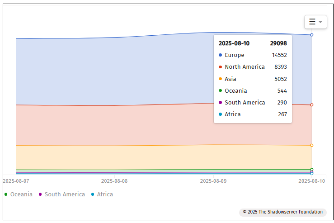Click the Shadowserver Foundation copyright notice
The image size is (334, 223).
click(x=283, y=212)
